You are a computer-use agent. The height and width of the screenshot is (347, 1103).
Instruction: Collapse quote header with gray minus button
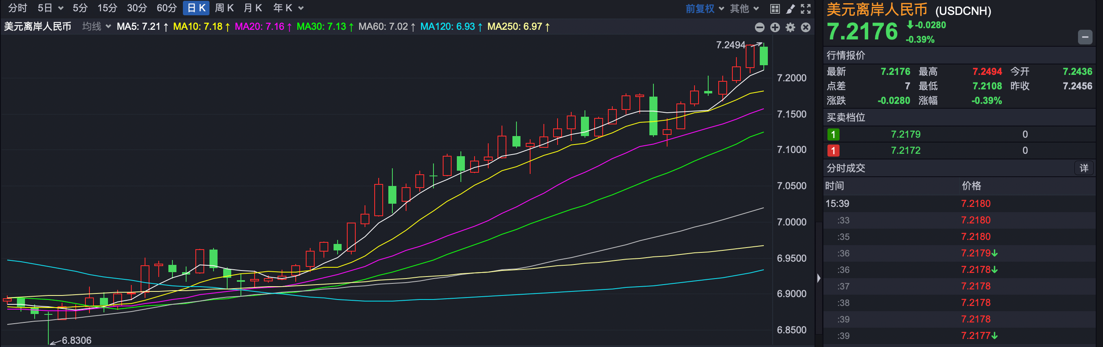coord(1084,37)
